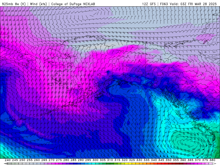Screen dimensions: 220x165
Task: Click the 380 colorbar label
Action: tap(212, 160)
